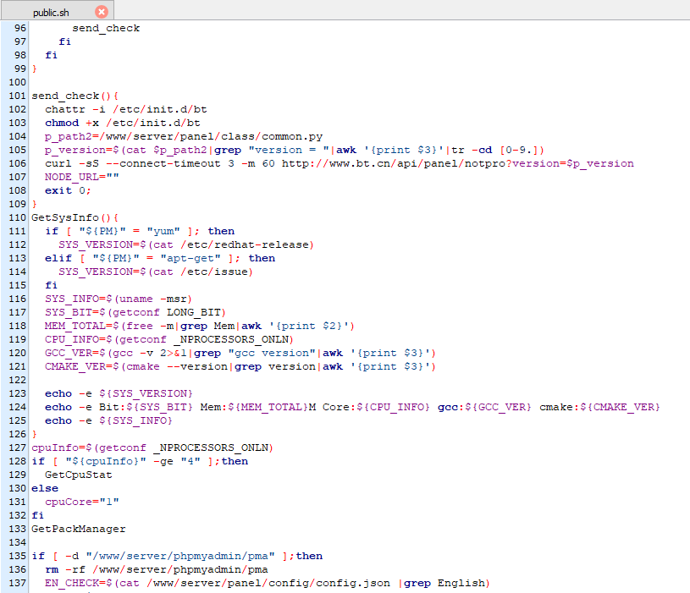Click the CPU_INFO getconf line
The width and height of the screenshot is (690, 593).
169,340
